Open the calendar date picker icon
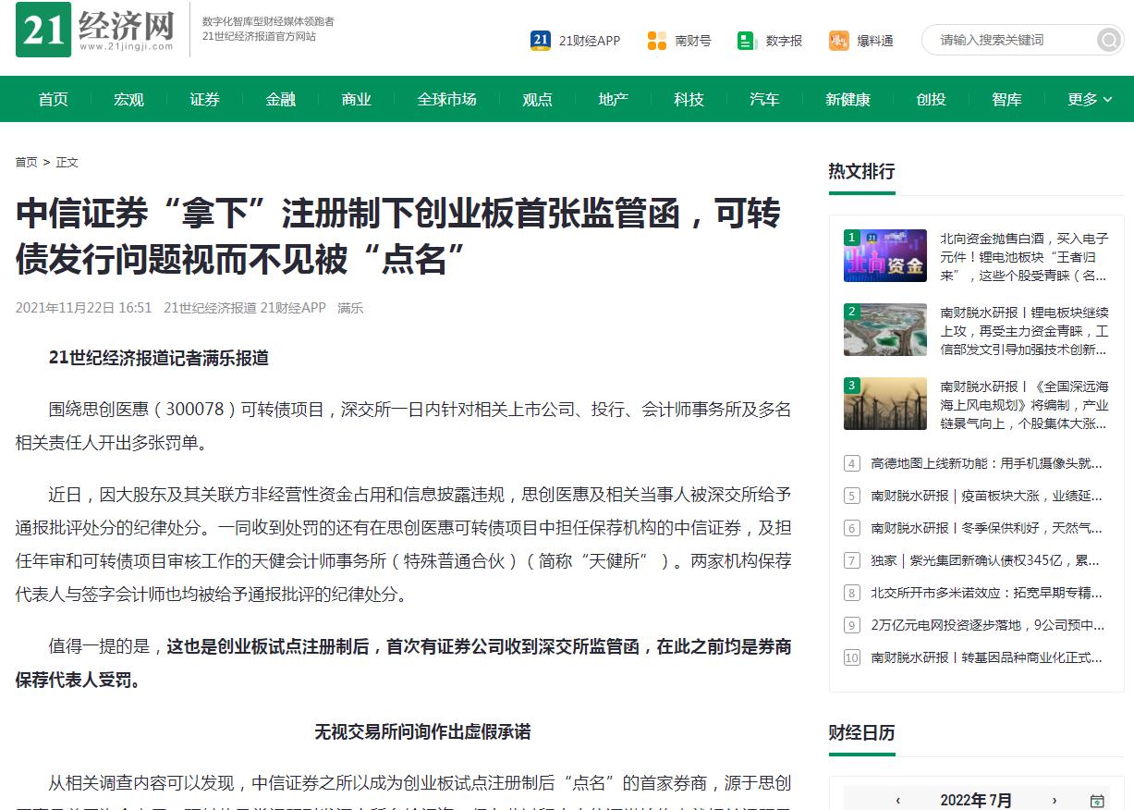1134x810 pixels. coord(1097,801)
